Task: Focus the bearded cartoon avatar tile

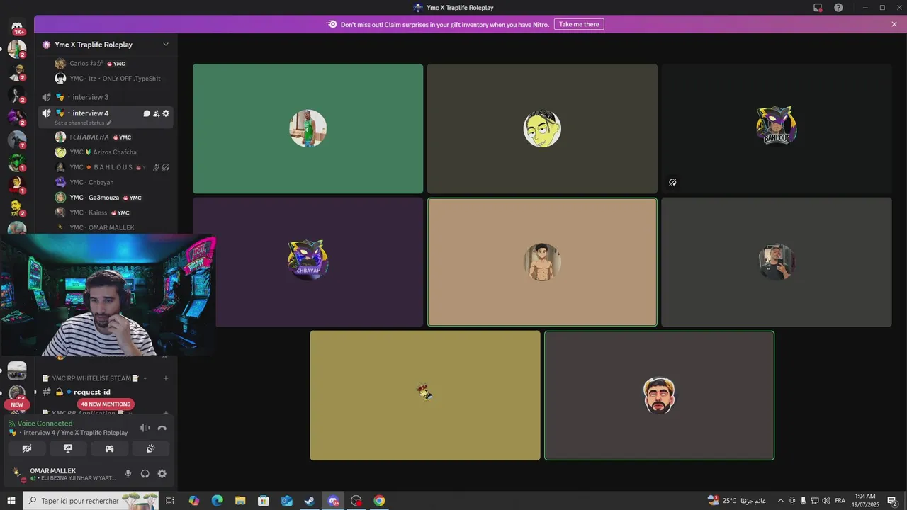Action: point(659,395)
